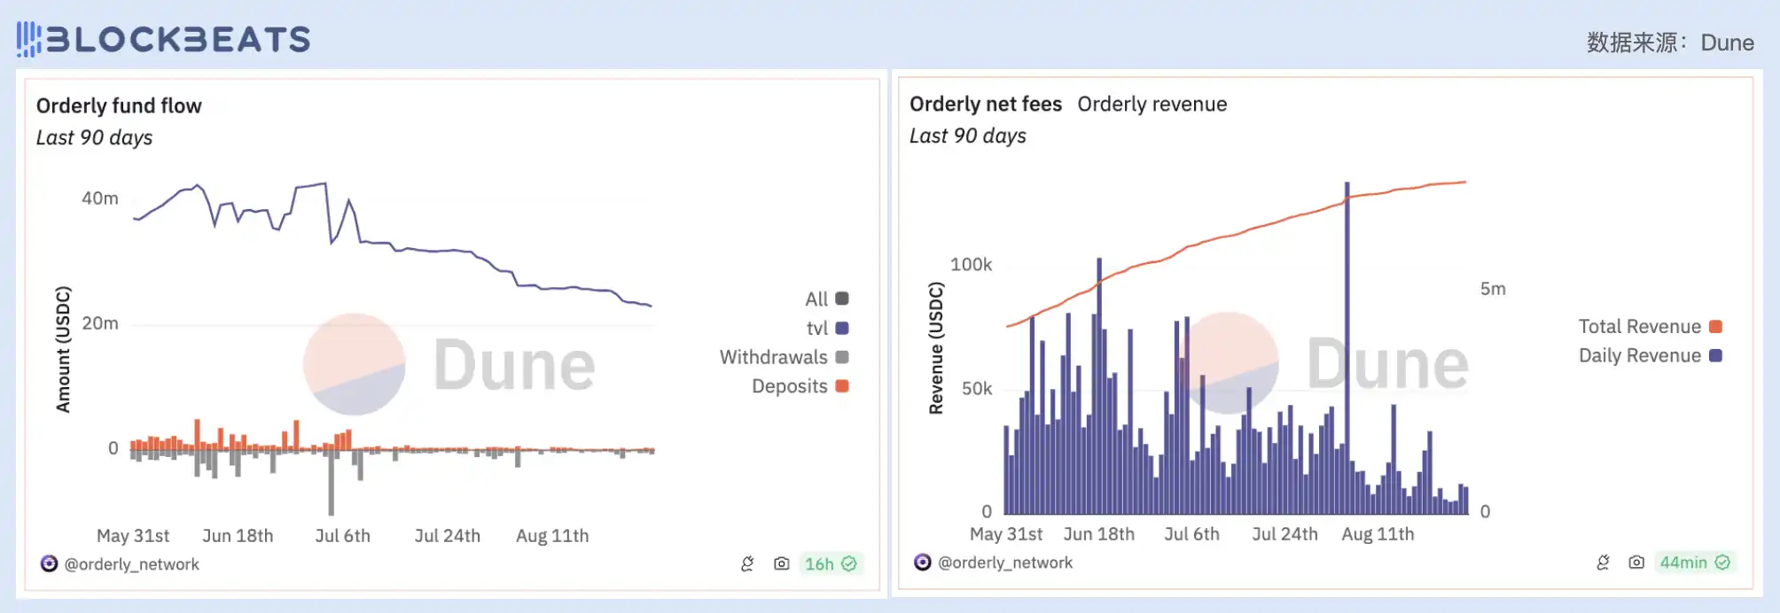Click camera screenshot icon on fund flow chart

pos(781,563)
